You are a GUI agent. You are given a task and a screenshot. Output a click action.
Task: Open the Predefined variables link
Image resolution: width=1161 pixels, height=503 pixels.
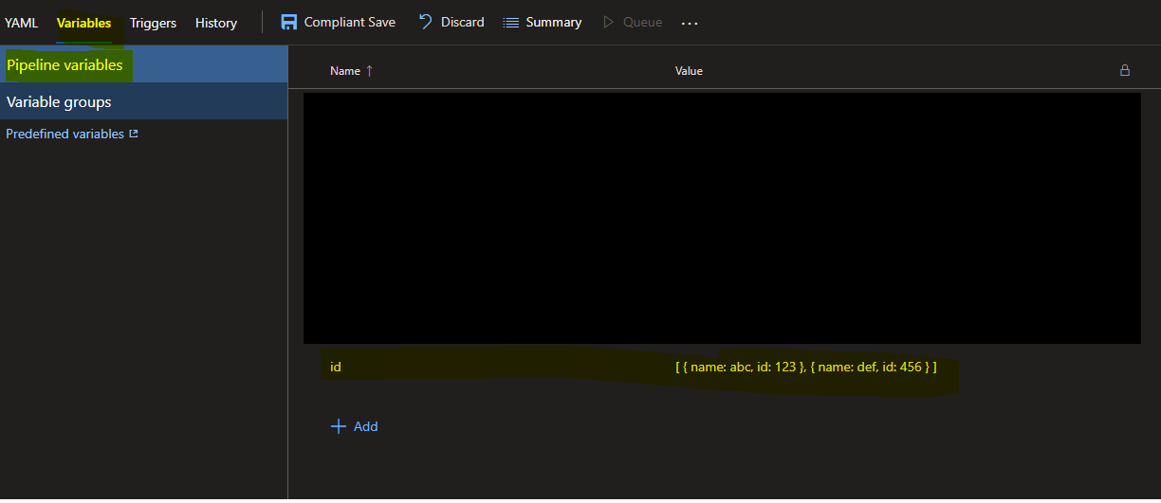(x=64, y=135)
